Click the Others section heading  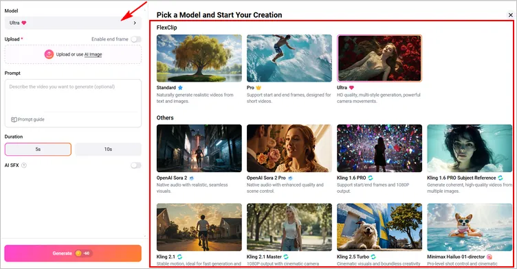coord(165,118)
